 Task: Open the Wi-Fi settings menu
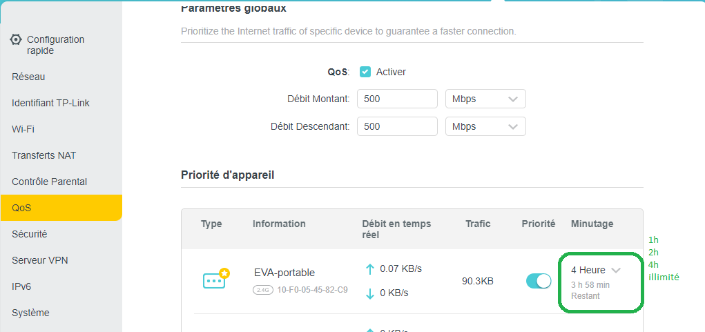pos(23,129)
